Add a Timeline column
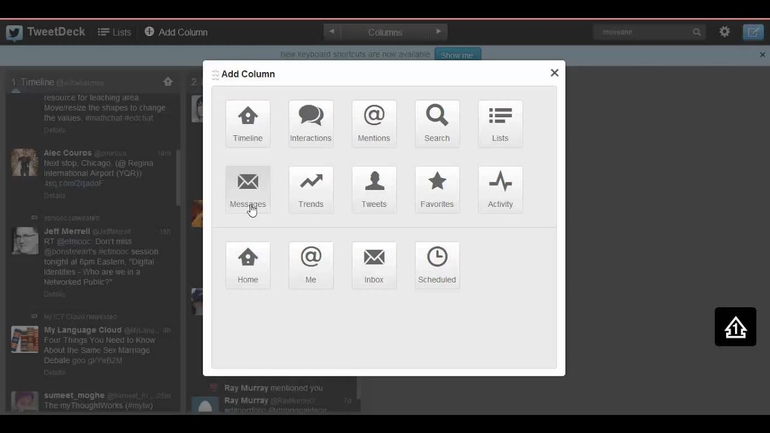 coord(248,124)
